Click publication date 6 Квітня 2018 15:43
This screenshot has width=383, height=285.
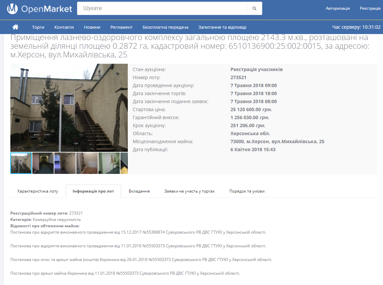click(253, 150)
